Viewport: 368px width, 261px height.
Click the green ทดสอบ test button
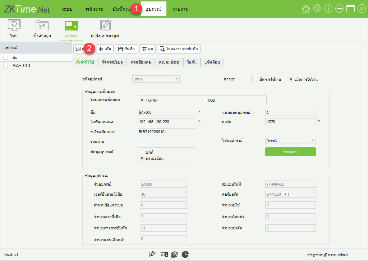290,152
